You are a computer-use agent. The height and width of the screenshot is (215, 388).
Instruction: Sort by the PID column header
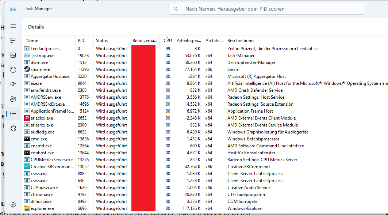click(84, 41)
